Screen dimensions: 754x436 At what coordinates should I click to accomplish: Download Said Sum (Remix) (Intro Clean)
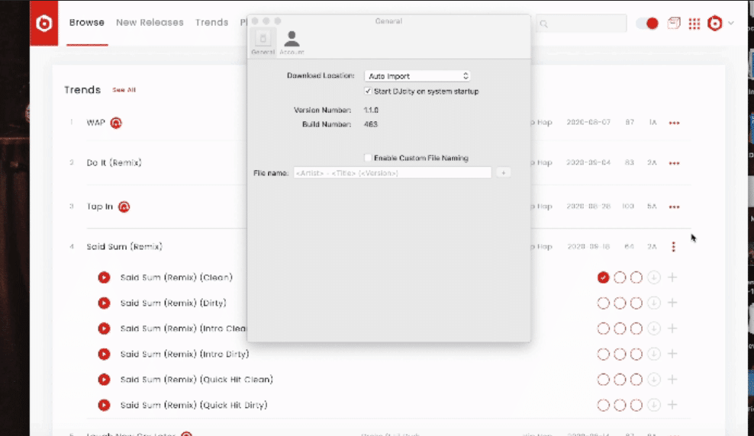[653, 329]
